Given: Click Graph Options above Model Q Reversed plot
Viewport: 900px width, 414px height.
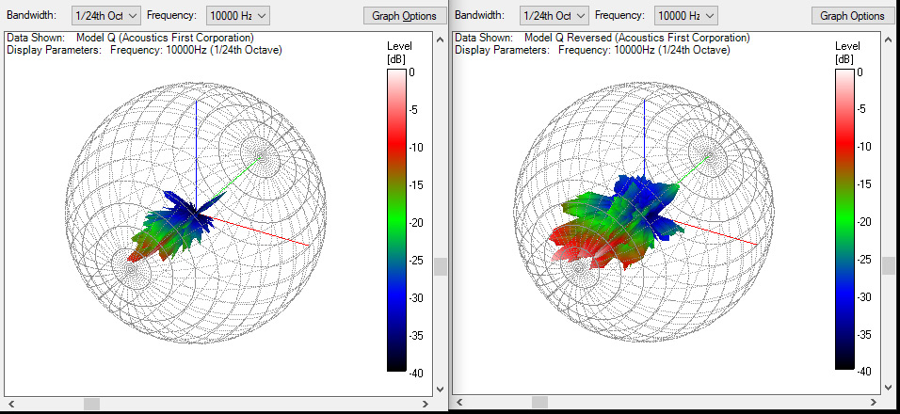Looking at the screenshot, I should [x=852, y=16].
